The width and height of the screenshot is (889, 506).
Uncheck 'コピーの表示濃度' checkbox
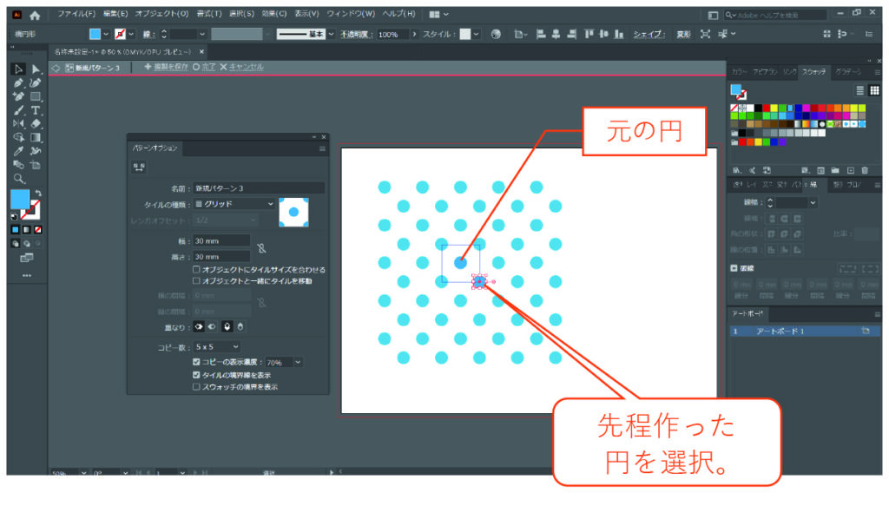[x=196, y=362]
